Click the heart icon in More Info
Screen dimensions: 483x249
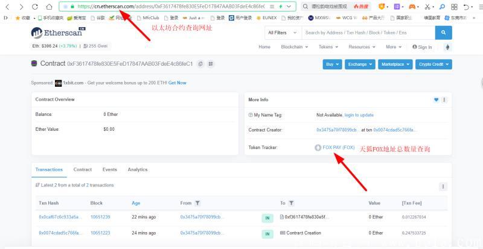[x=436, y=99]
